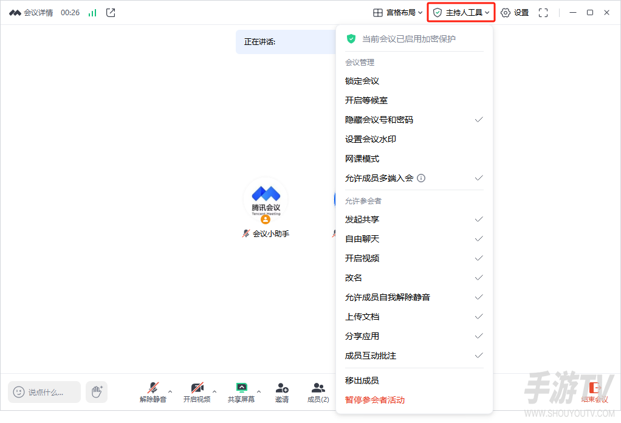This screenshot has width=621, height=423.
Task: Select 移出成员 menu entry
Action: [x=414, y=380]
